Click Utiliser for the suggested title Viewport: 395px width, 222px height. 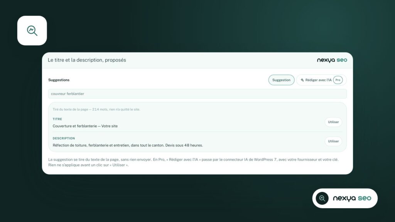click(x=333, y=122)
